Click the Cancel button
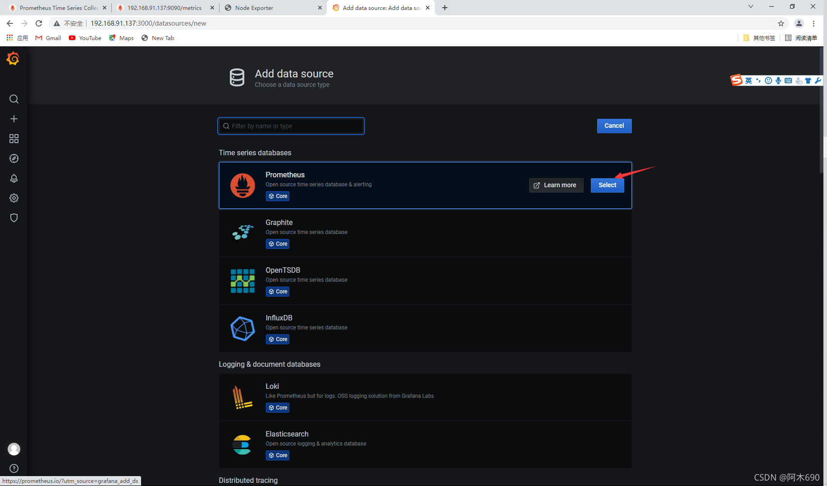The width and height of the screenshot is (827, 486). [614, 126]
